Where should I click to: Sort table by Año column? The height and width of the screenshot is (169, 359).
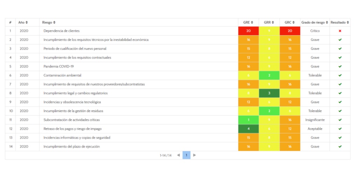[23, 22]
